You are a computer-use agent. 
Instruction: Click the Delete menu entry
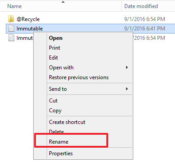point(57,132)
